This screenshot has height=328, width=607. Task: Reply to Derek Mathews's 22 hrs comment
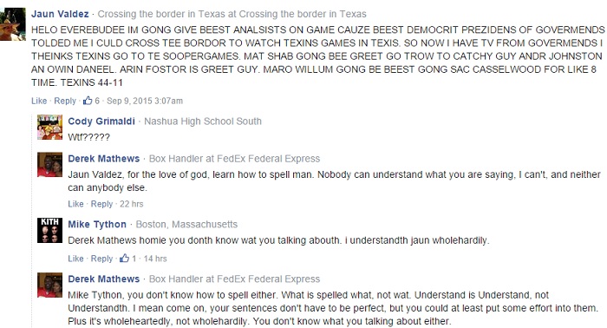pyautogui.click(x=101, y=204)
